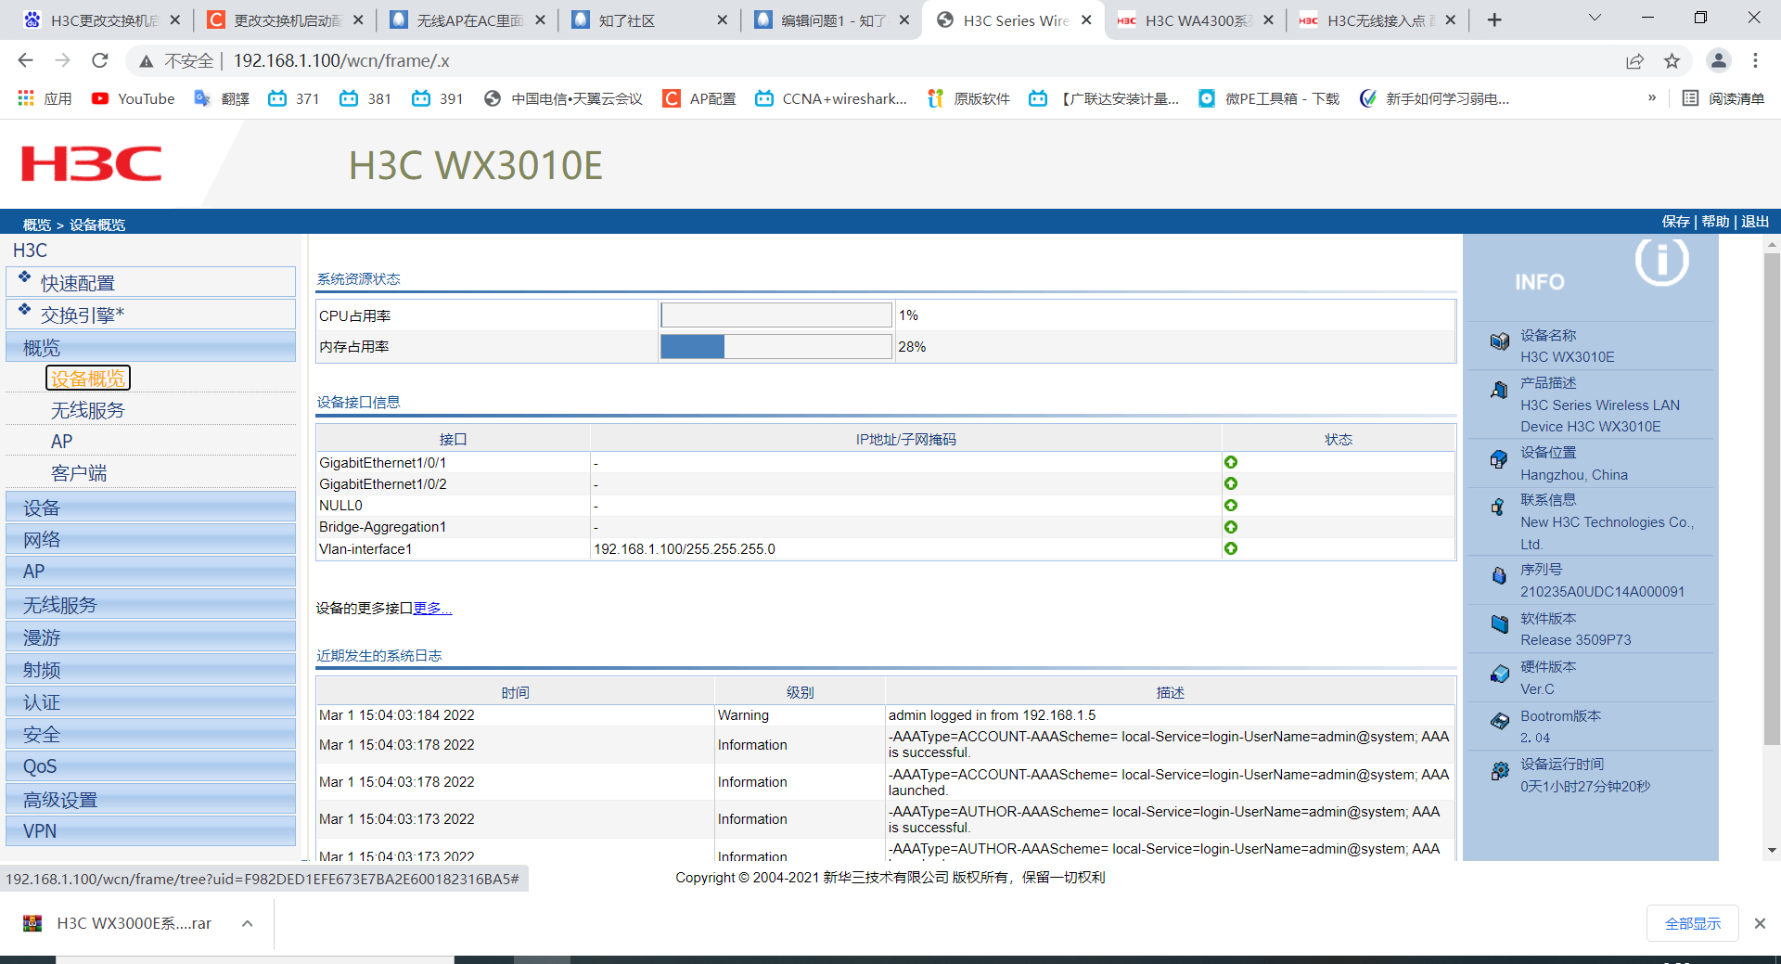
Task: Dismiss the downloads bar with its X
Action: [x=1760, y=923]
